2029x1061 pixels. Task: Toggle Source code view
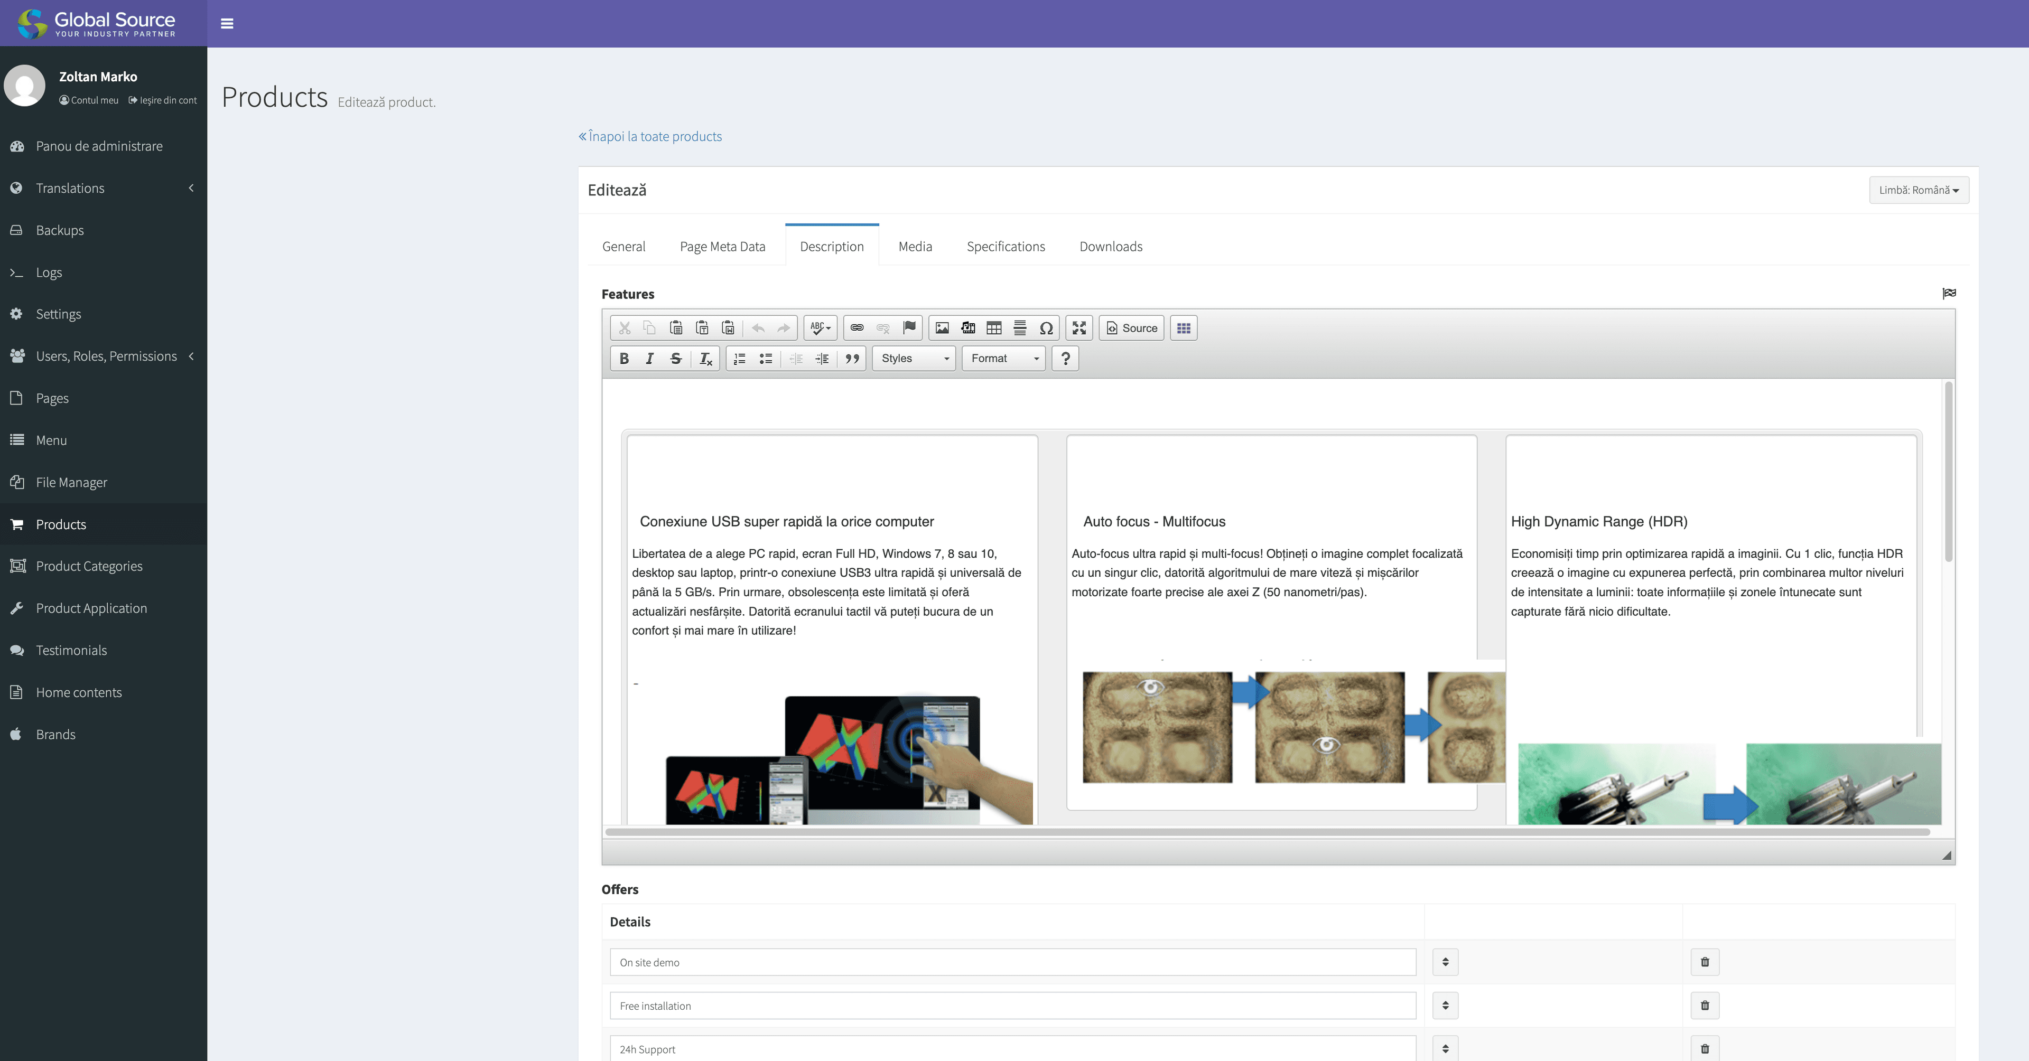coord(1132,328)
